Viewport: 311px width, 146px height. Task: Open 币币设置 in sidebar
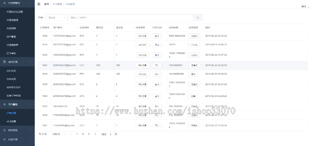click(x=11, y=121)
